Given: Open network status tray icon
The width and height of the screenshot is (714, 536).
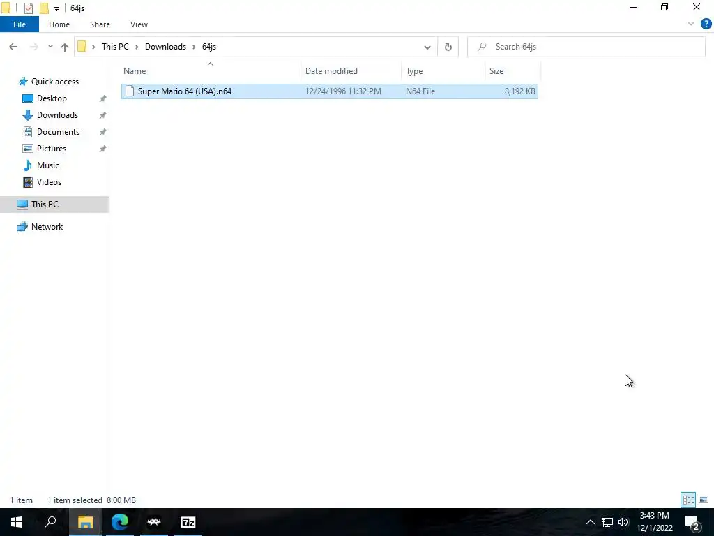Looking at the screenshot, I should pos(607,522).
